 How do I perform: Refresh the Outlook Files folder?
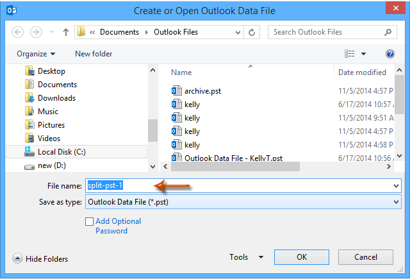pos(252,33)
